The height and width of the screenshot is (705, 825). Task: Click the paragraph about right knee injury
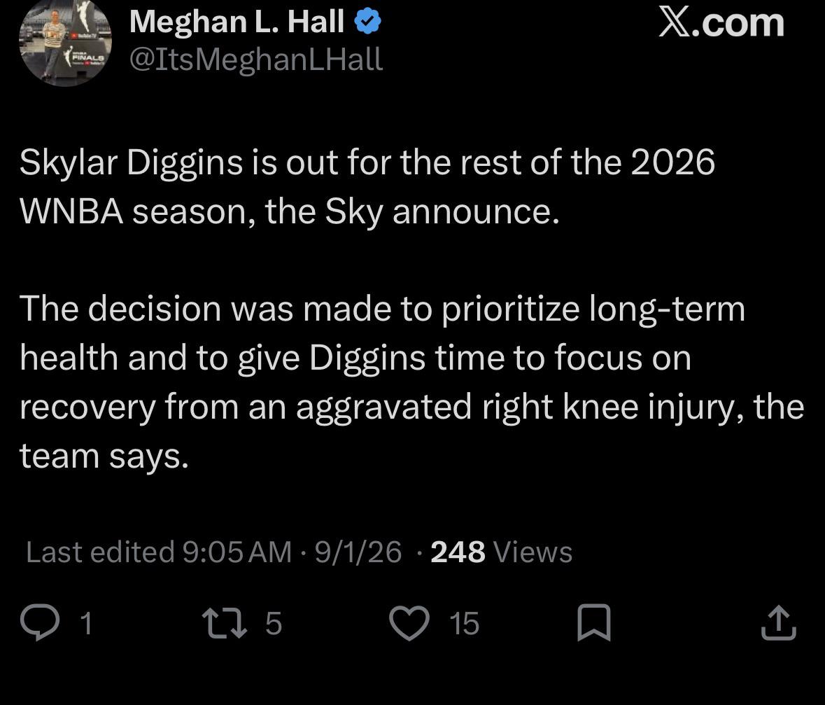(412, 382)
